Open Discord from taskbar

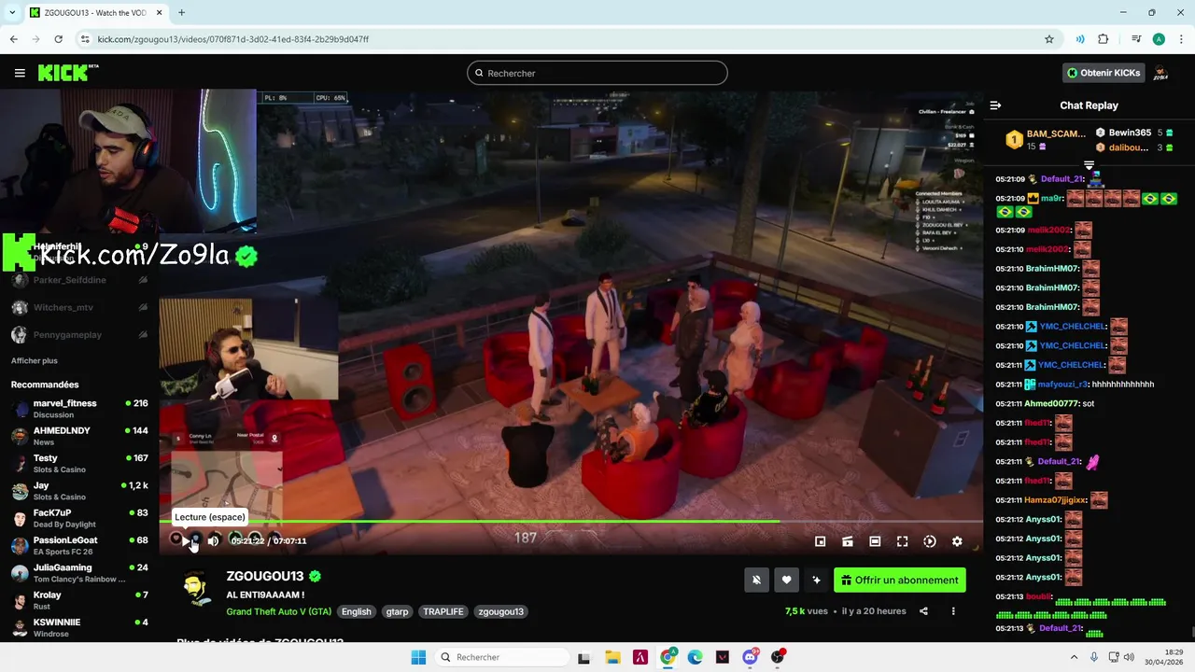[x=751, y=657]
